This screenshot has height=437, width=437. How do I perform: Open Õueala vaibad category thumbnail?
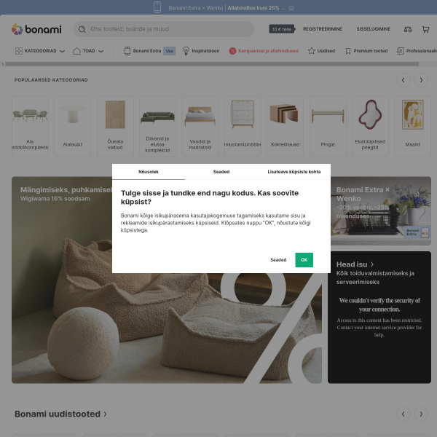coord(115,126)
